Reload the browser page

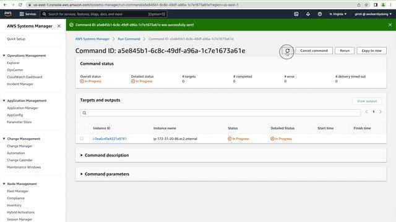20,5
